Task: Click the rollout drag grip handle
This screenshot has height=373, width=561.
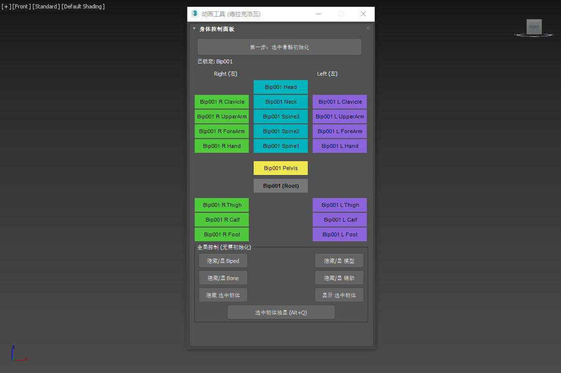Action: 368,29
